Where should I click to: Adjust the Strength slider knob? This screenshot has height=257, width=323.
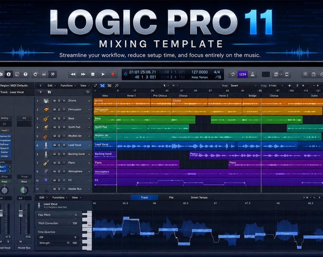tap(68, 243)
